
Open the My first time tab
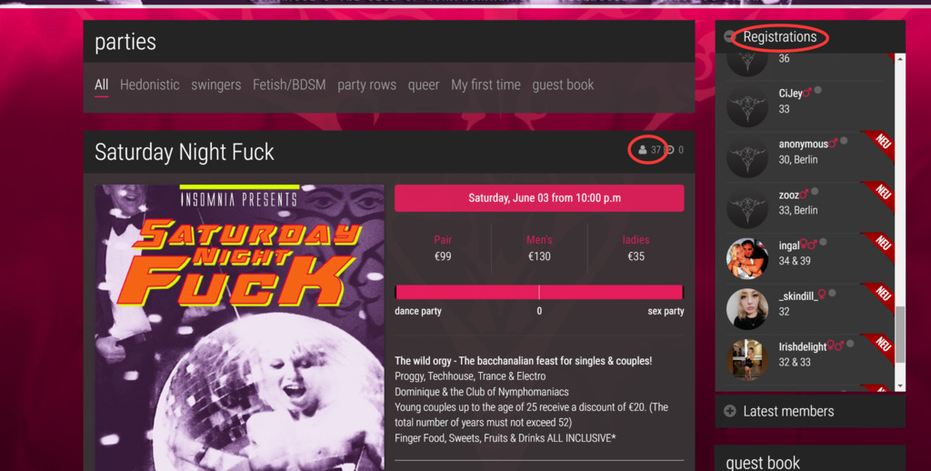tap(486, 85)
